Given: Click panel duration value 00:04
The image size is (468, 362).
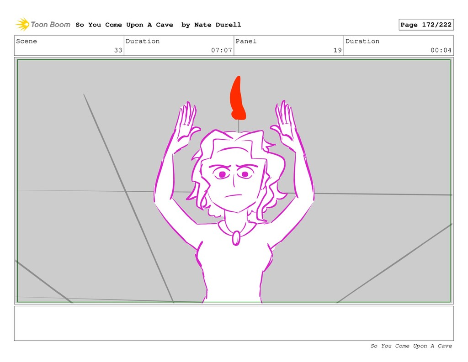Looking at the screenshot, I should pyautogui.click(x=441, y=50).
